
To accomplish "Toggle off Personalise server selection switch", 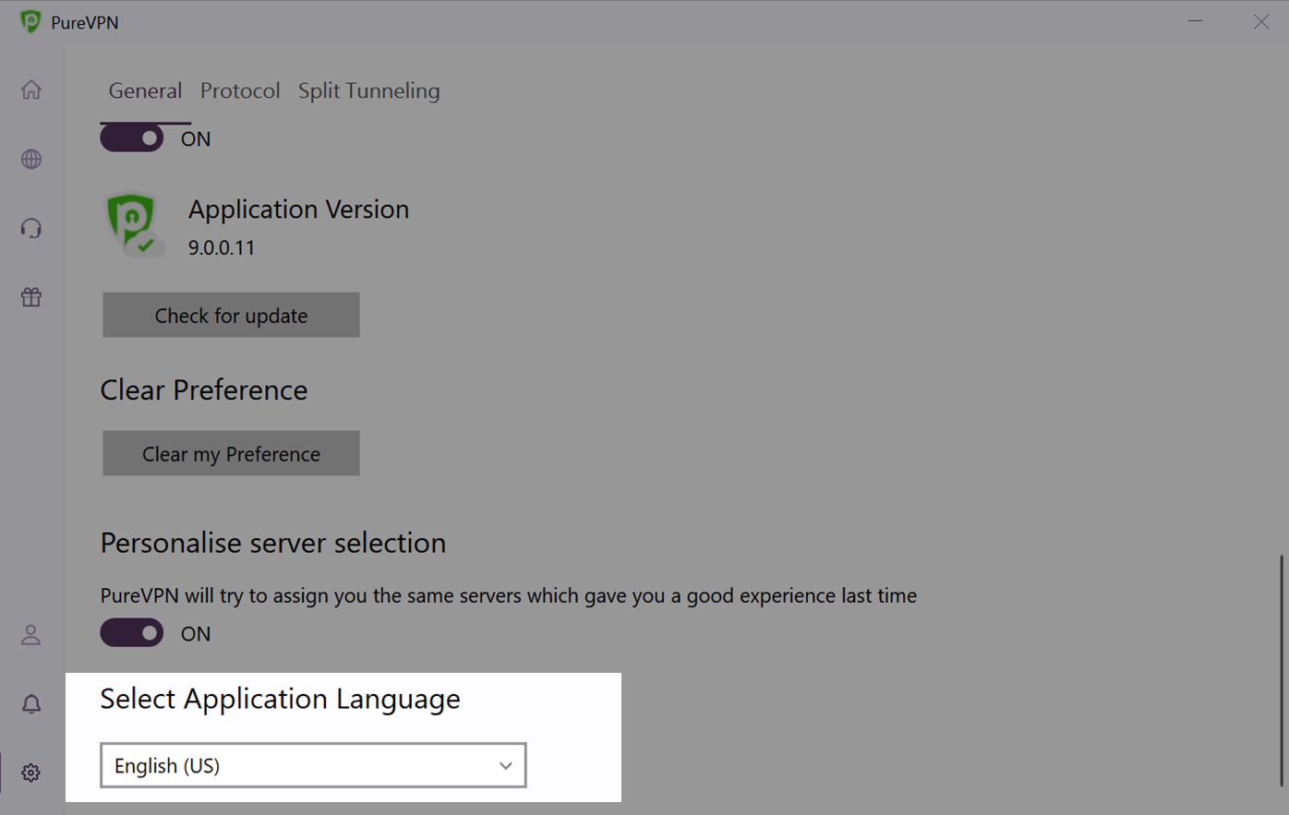I will (132, 633).
